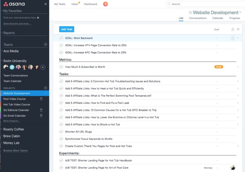Add a new project with the plus icon
Viewport: 245px width, 172px height.
(x=45, y=88)
